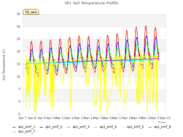Click the 35 y-axis tick label
The width and height of the screenshot is (183, 137).
[x=18, y=14]
